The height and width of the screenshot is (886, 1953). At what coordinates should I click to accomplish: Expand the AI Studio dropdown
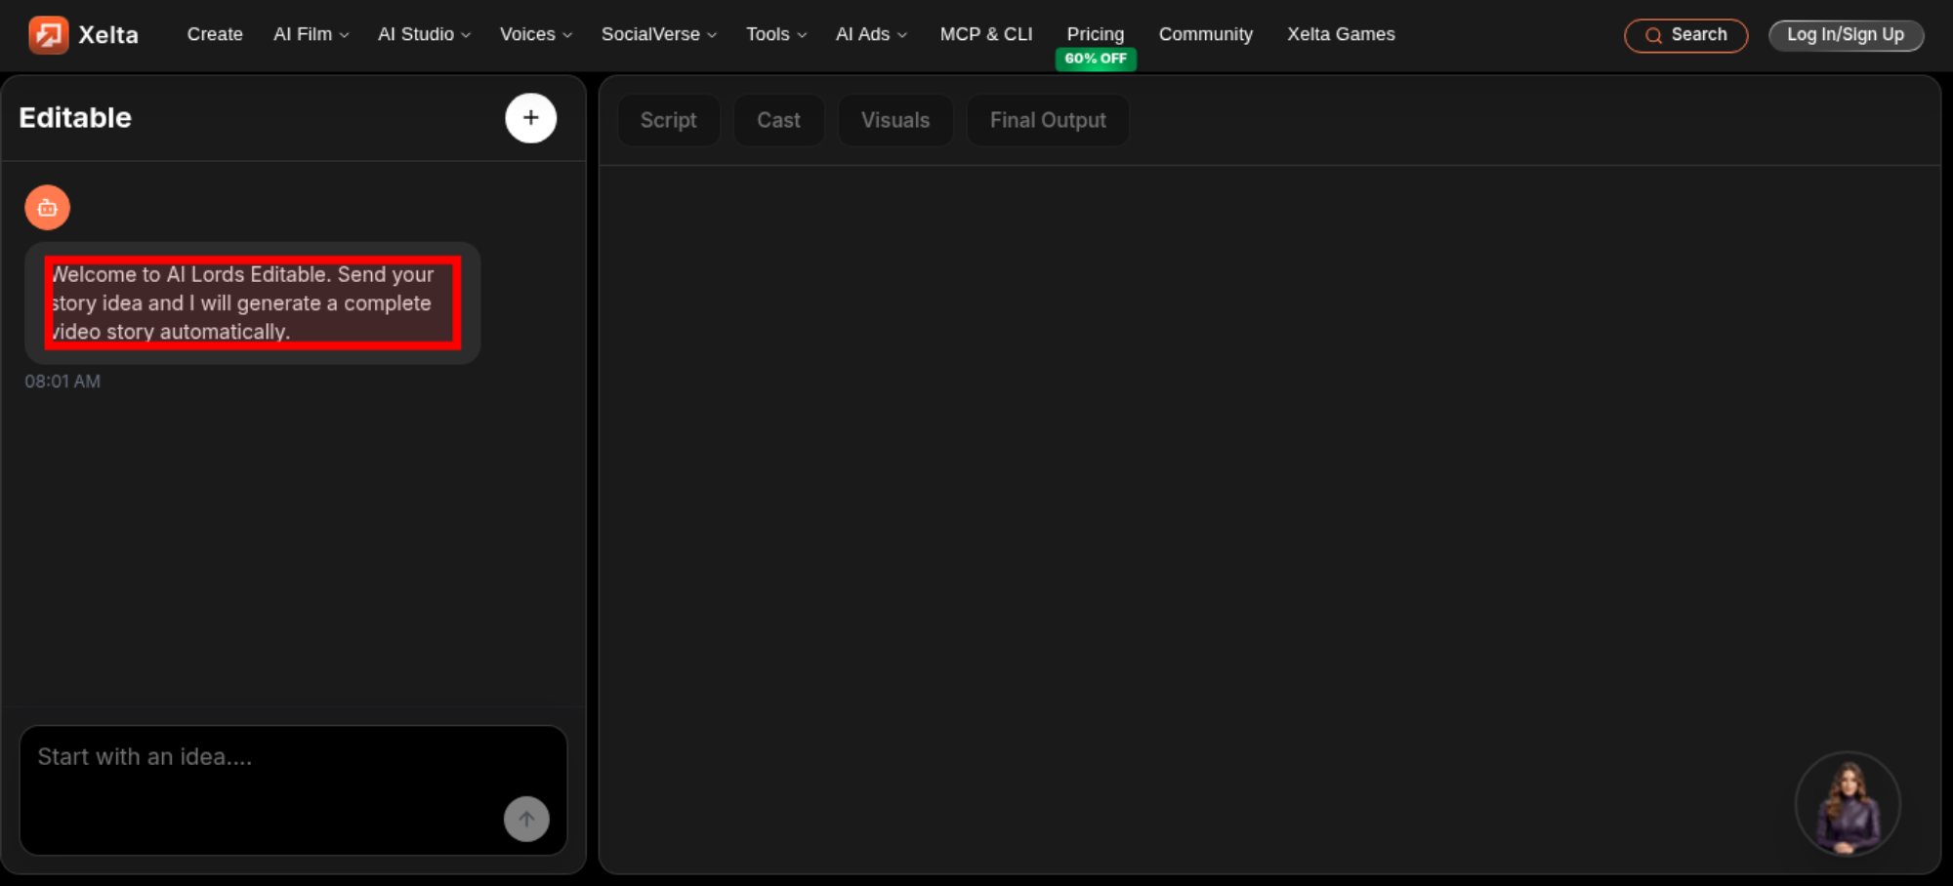click(x=424, y=34)
